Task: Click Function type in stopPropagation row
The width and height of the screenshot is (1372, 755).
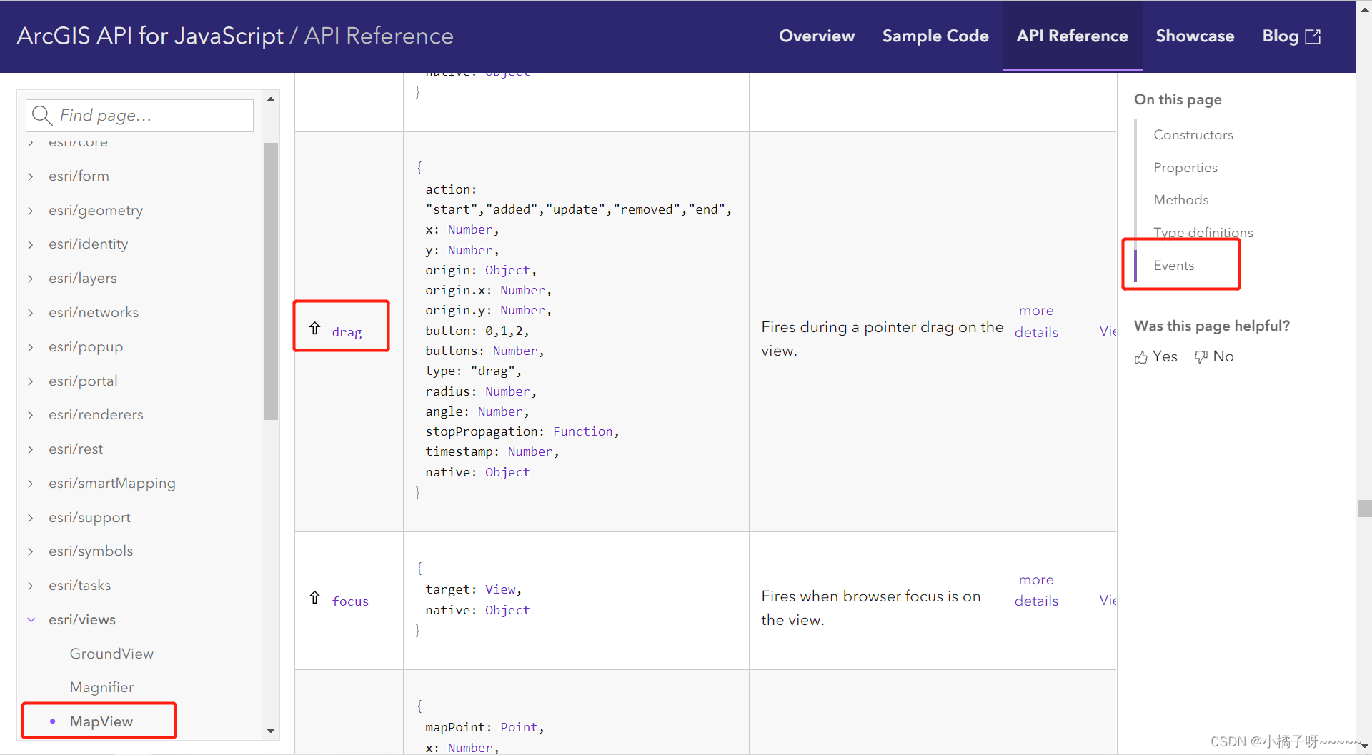Action: (x=582, y=431)
